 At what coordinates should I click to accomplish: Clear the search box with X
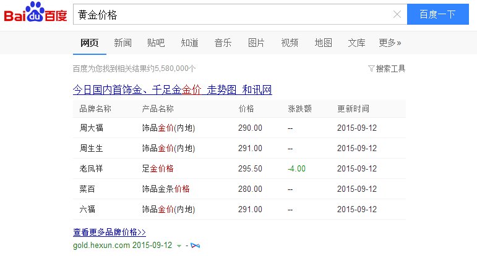pyautogui.click(x=397, y=14)
